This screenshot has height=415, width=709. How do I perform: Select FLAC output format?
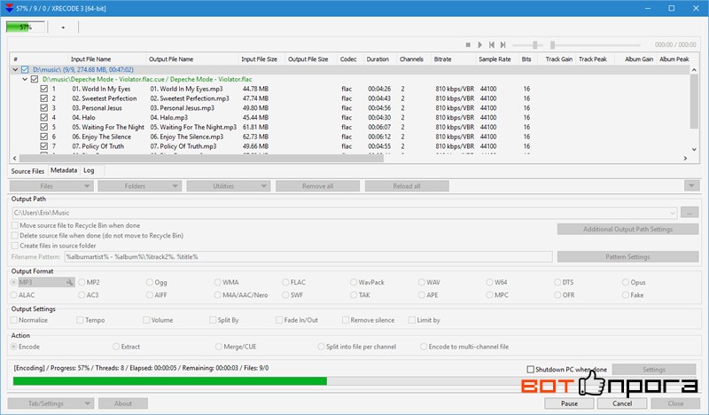285,282
